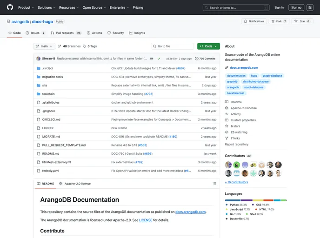
Task: Click the + 16 contributors link
Action: 236,182
